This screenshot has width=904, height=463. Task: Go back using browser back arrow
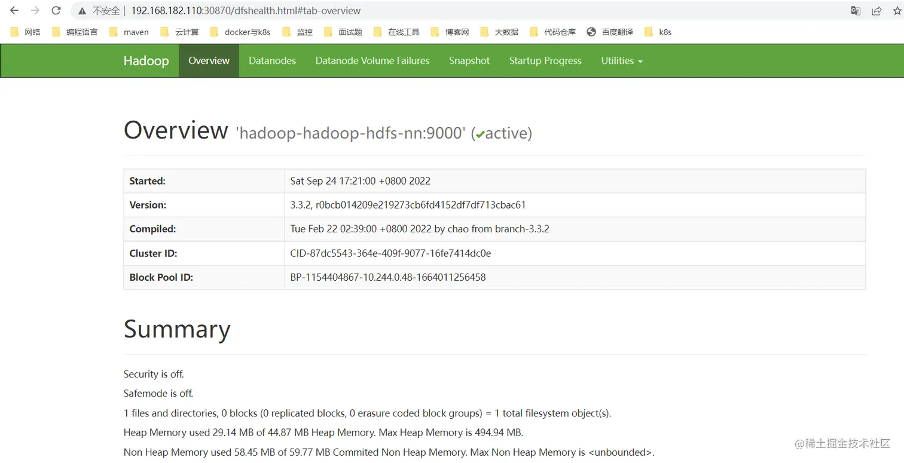[x=14, y=11]
